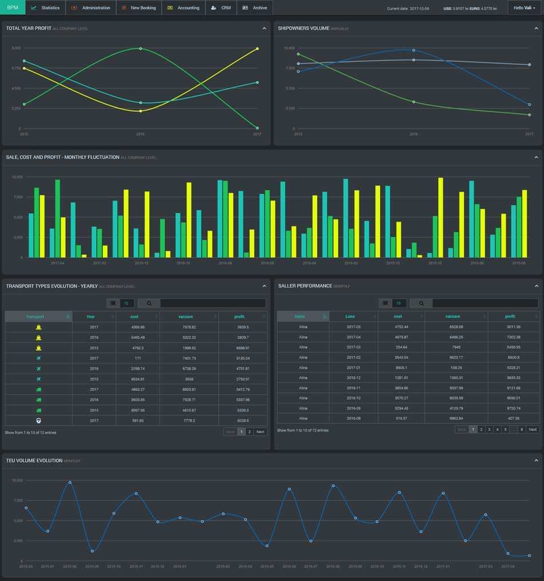
Task: Click the Accounting money icon
Action: pyautogui.click(x=170, y=8)
